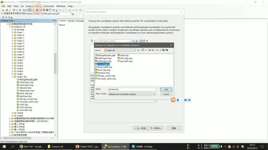Pin Catalog Tree auto-hide icon
Viewport: 268px width, 150px height.
pos(54,21)
